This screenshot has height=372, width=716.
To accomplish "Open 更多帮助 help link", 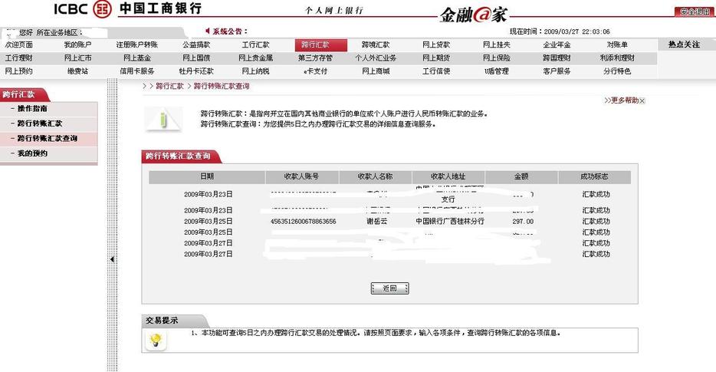I will [620, 100].
